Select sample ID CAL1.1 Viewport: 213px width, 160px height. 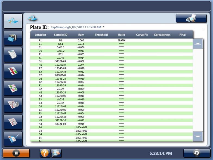(x=61, y=47)
